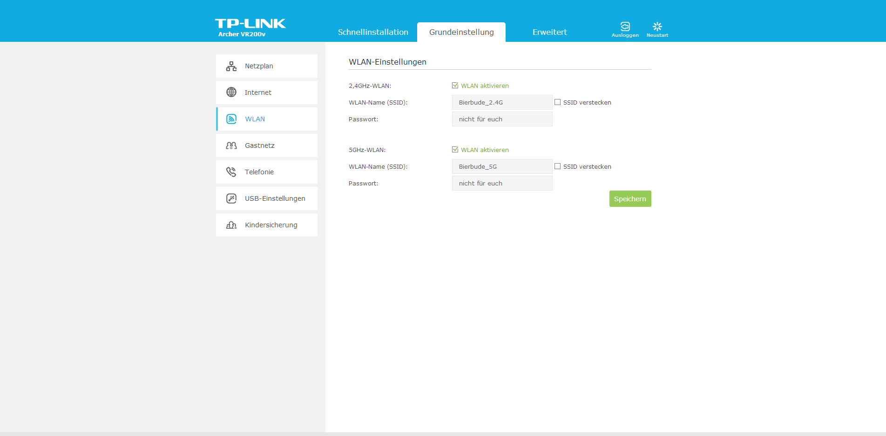This screenshot has height=436, width=886.
Task: Select the Grundeinstellung tab
Action: pyautogui.click(x=461, y=32)
